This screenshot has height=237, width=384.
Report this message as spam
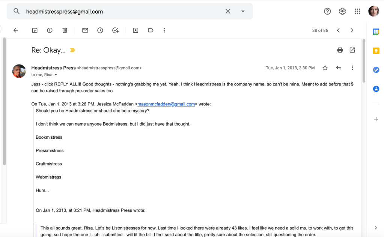50,30
